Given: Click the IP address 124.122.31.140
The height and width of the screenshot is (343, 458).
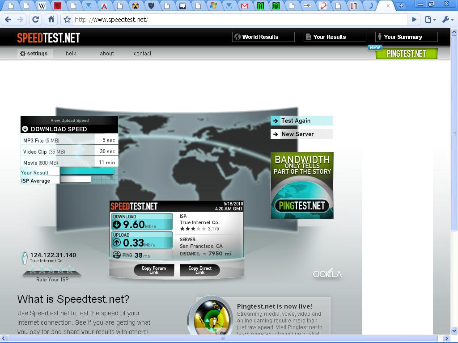Looking at the screenshot, I should 53,255.
